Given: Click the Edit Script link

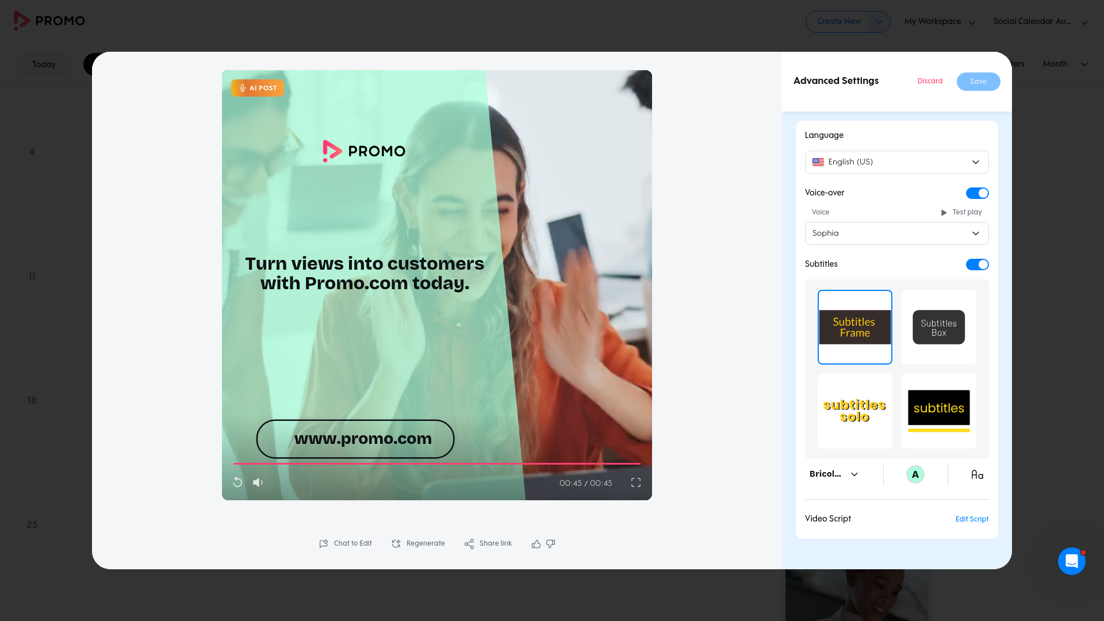Looking at the screenshot, I should [x=972, y=519].
